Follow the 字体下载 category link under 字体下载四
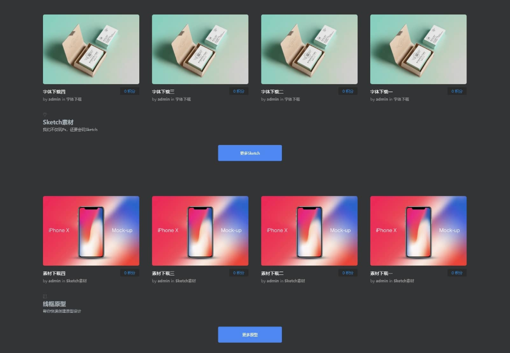Viewport: 510px width, 353px height. (74, 99)
